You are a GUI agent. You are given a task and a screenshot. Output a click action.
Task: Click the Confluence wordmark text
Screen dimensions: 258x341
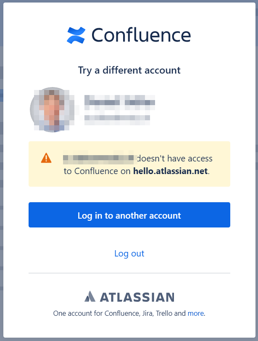[x=141, y=35]
